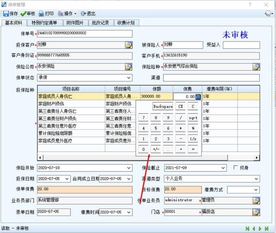Click the 缴费年限(年) column header
276x233 pixels.
220,89
